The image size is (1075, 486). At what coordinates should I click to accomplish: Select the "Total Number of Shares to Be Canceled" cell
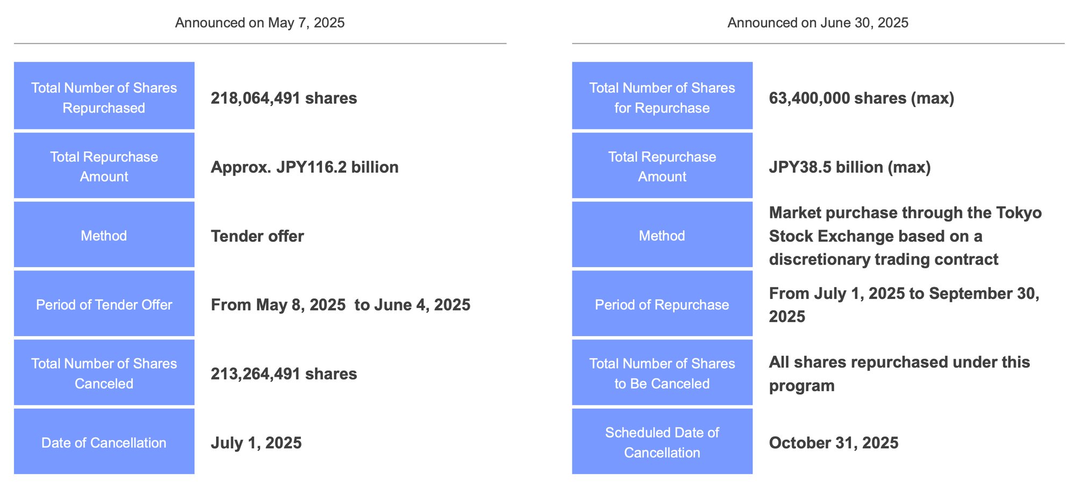(x=662, y=374)
